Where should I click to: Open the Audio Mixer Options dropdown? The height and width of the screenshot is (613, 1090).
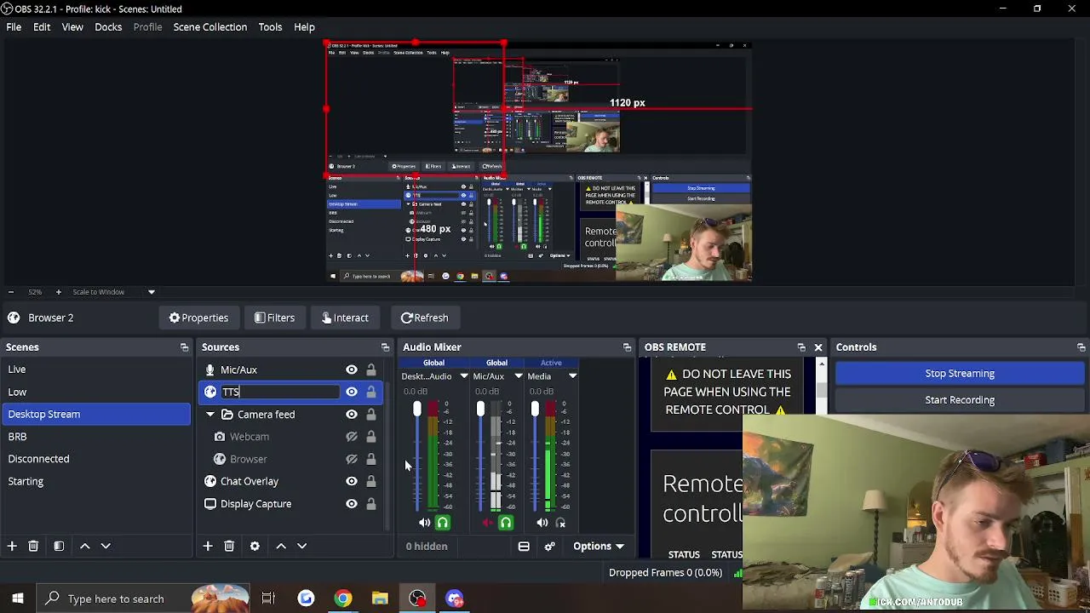point(599,547)
